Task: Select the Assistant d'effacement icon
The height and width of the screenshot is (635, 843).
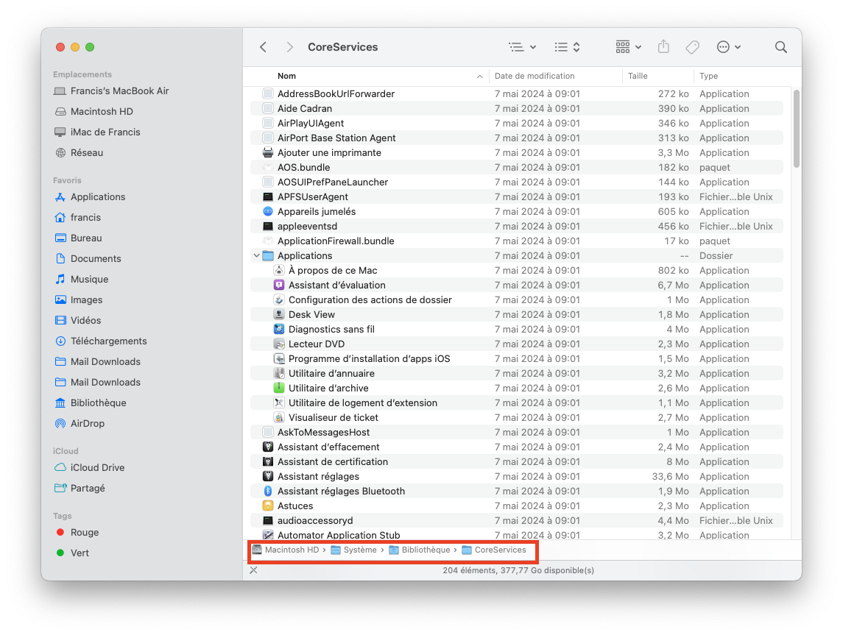Action: coord(268,447)
